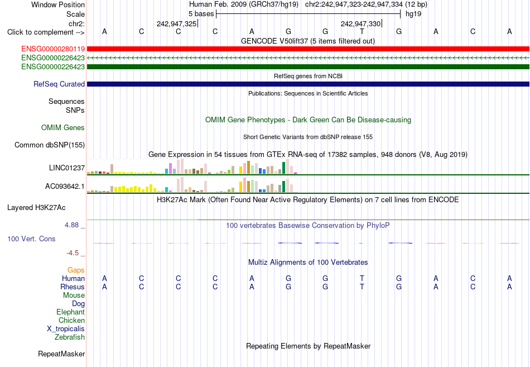Click the Window Position label
The width and height of the screenshot is (530, 367).
pos(58,4)
